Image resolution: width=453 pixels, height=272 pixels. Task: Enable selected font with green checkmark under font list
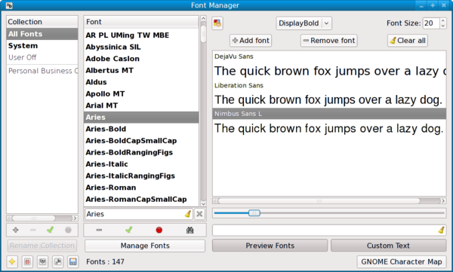tap(129, 230)
